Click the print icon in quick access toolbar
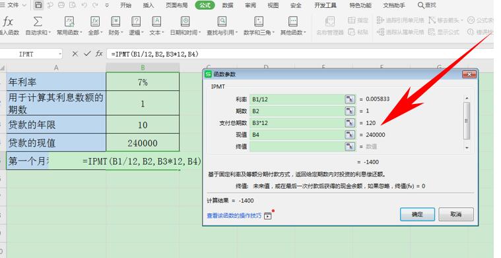Image resolution: width=501 pixels, height=258 pixels. coord(61,5)
